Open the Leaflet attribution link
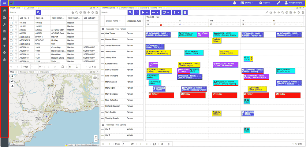The height and width of the screenshot is (147, 306). (x=70, y=145)
